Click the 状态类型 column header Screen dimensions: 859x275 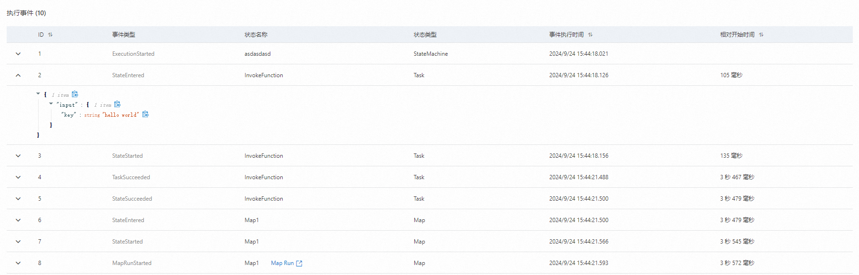pos(425,35)
